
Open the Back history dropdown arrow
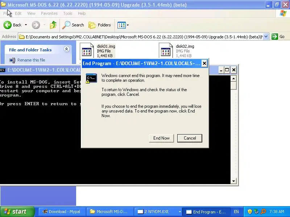point(26,25)
